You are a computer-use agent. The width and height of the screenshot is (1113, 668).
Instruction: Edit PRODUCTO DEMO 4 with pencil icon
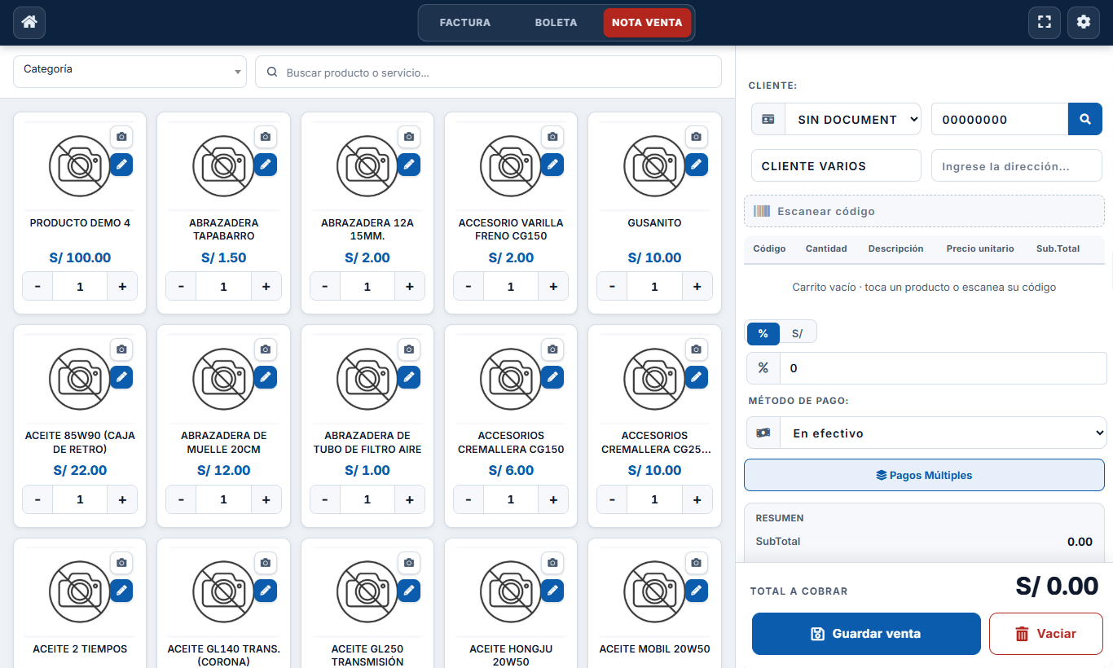coord(121,165)
